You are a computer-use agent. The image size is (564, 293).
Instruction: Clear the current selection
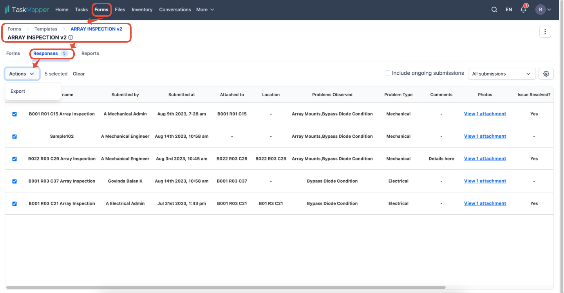pos(79,74)
